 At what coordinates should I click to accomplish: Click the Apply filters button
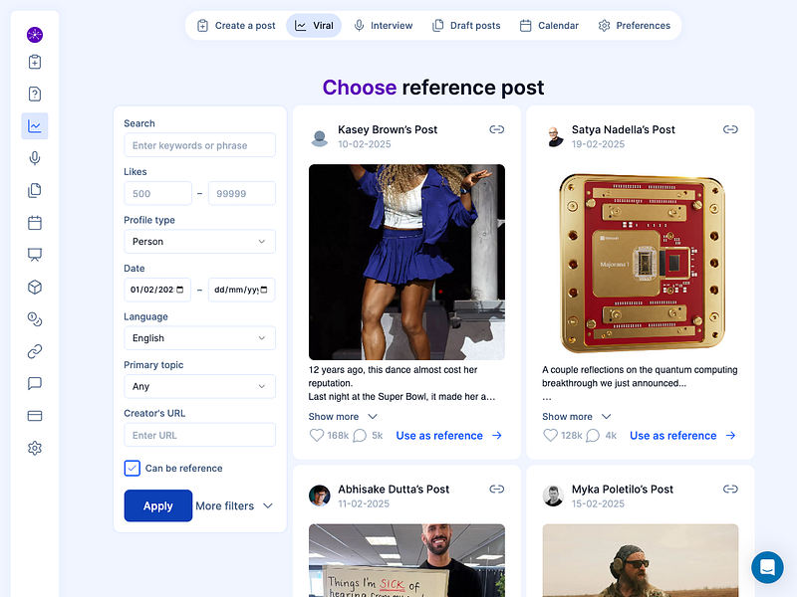(x=158, y=505)
